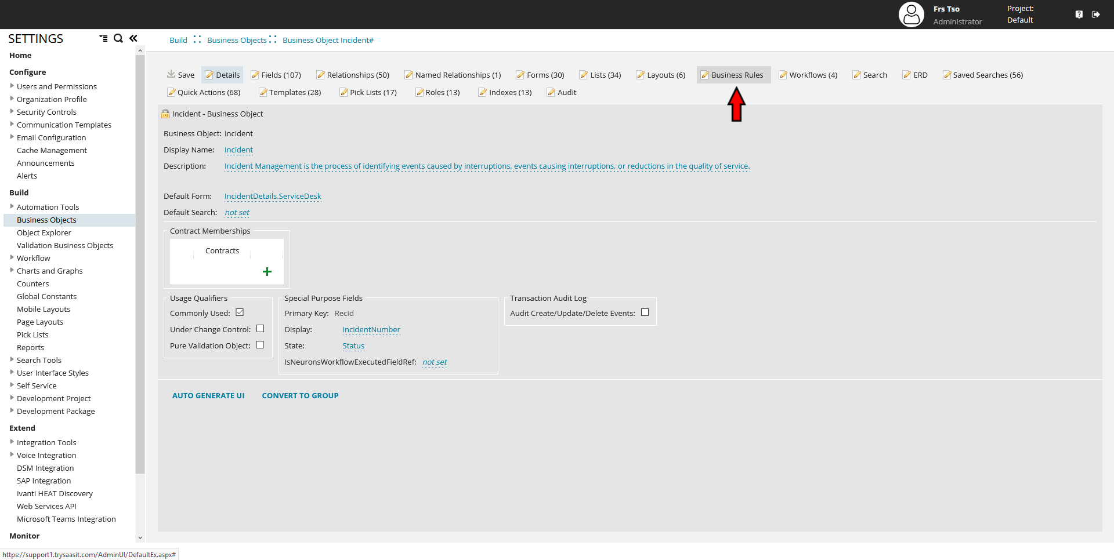This screenshot has height=560, width=1114.
Task: Switch to the Business Rules tab
Action: tap(733, 75)
